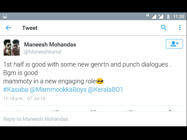
Task: Tap the Tweet title in the header
Action: (30, 28)
